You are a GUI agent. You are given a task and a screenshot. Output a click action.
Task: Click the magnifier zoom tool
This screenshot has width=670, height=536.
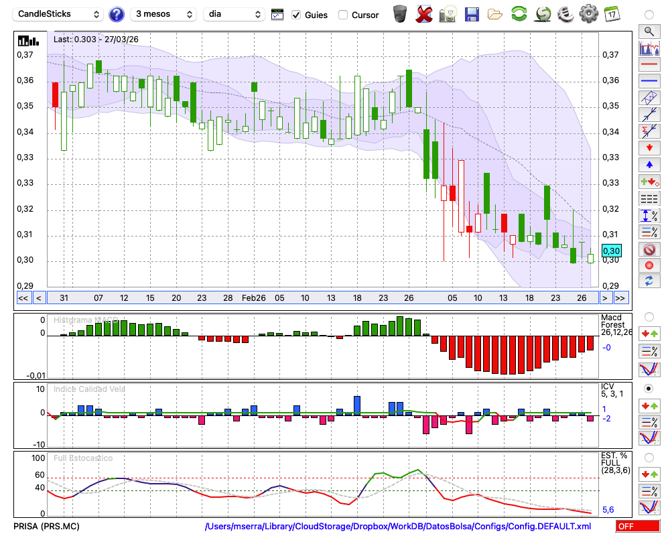(x=649, y=31)
